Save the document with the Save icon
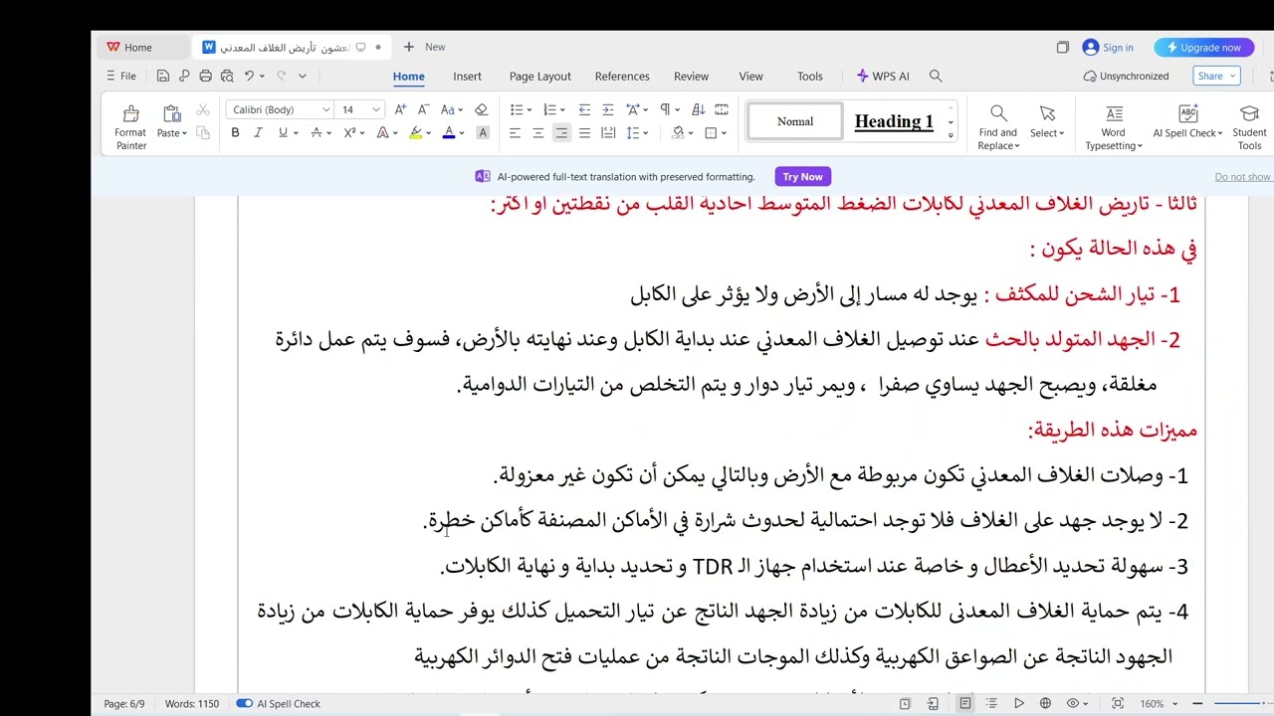Viewport: 1274px width, 716px height. [x=163, y=76]
